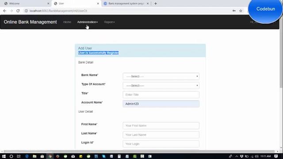Image resolution: width=283 pixels, height=159 pixels.
Task: Bookmark this page with the star icon
Action: tap(241, 11)
